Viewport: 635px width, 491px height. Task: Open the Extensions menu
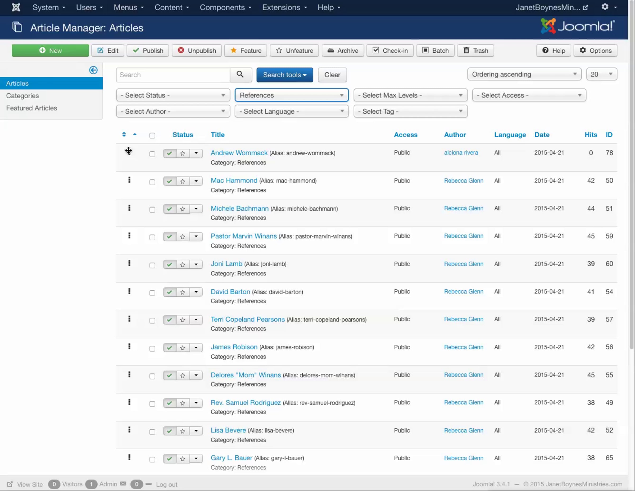[x=284, y=7]
